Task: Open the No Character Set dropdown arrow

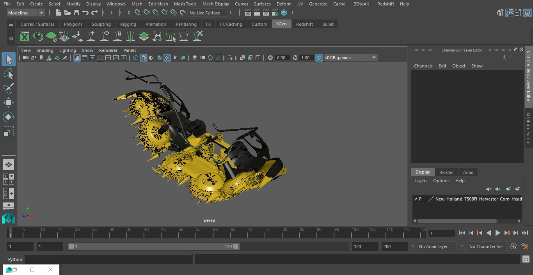Action: pyautogui.click(x=462, y=247)
